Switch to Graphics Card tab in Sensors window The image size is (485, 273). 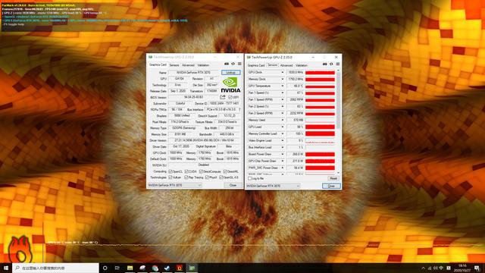pos(256,65)
